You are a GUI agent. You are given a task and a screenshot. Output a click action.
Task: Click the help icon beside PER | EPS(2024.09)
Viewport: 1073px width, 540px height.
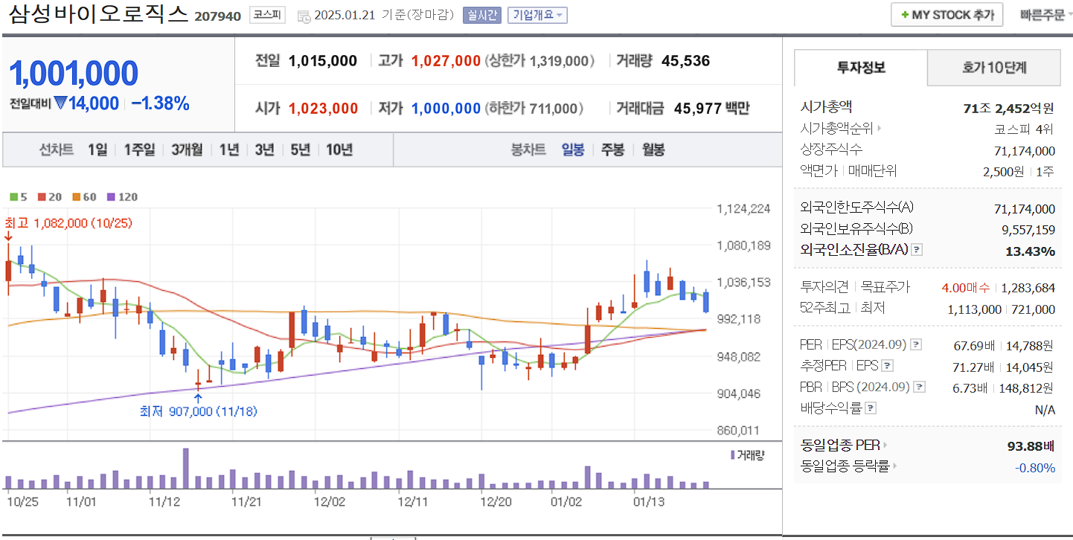tap(916, 345)
